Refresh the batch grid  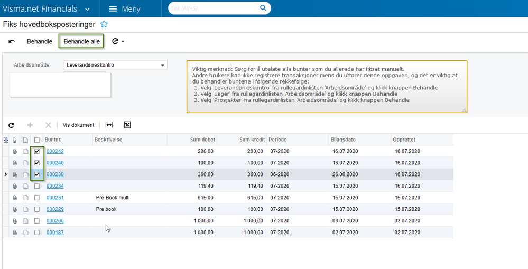coord(11,125)
